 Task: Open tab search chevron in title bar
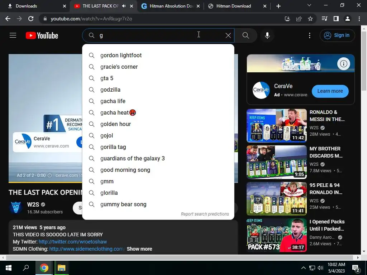point(309,5)
